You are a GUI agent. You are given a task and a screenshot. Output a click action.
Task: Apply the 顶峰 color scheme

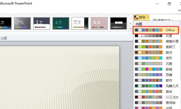[156, 75]
